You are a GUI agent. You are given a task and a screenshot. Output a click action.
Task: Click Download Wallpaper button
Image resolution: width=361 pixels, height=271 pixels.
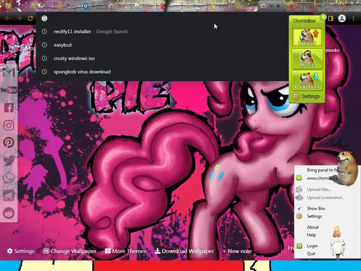pyautogui.click(x=184, y=251)
